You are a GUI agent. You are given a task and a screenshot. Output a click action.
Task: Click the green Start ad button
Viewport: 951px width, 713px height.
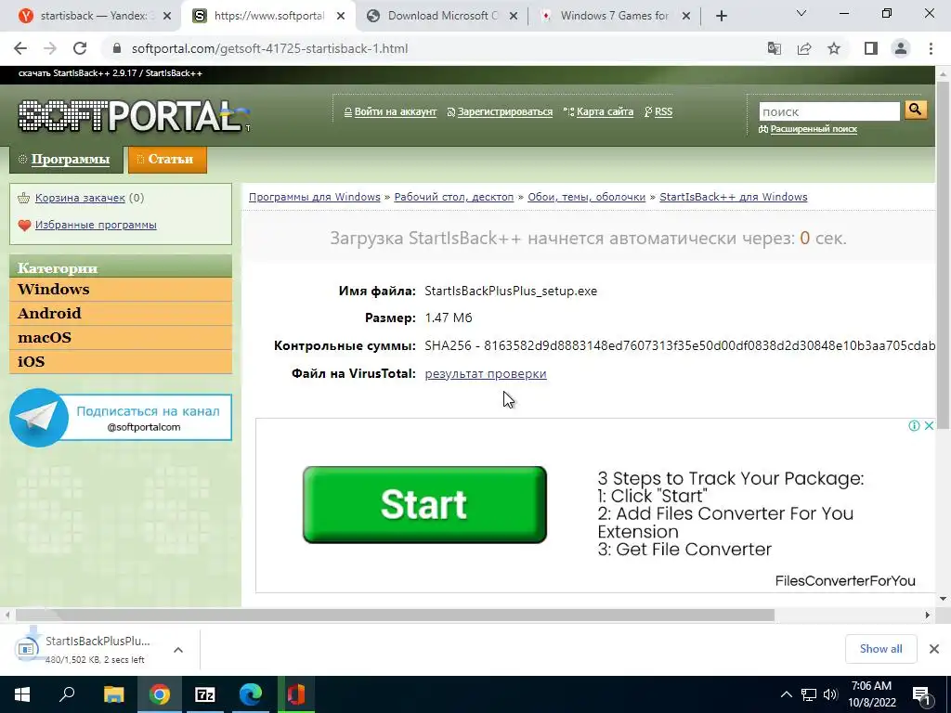pos(424,504)
